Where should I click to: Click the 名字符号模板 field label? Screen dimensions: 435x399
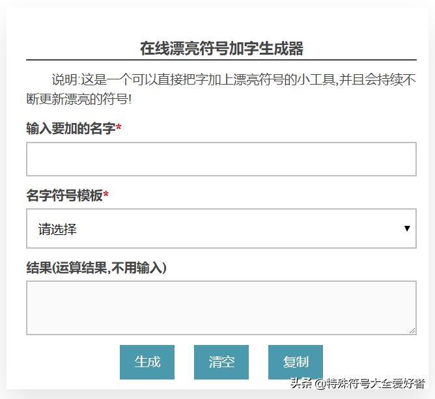click(x=64, y=195)
